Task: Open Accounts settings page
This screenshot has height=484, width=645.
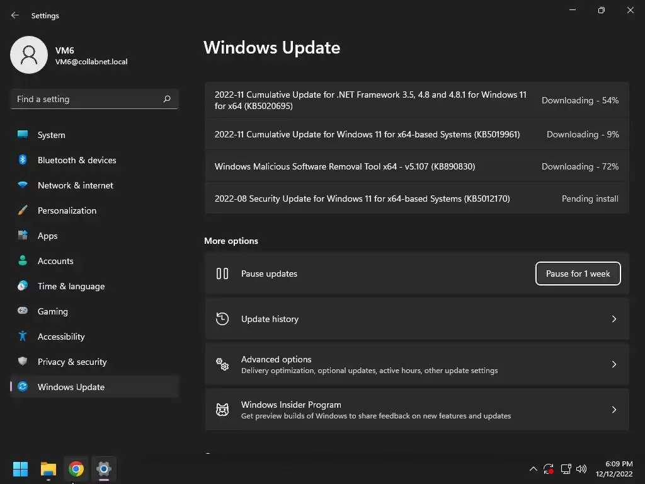Action: tap(94, 261)
